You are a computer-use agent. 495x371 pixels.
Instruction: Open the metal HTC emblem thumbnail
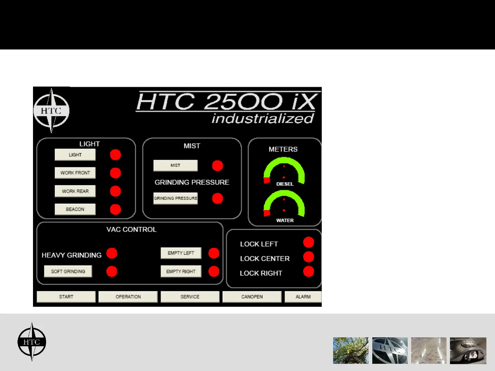[390, 350]
